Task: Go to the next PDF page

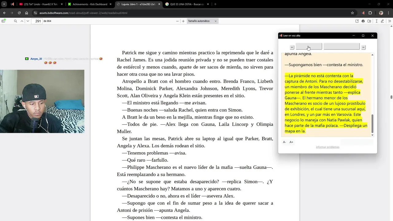Action: click(28, 21)
